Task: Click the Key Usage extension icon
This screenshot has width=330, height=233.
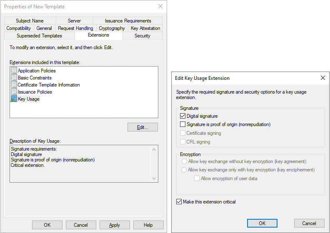Action: [14, 99]
